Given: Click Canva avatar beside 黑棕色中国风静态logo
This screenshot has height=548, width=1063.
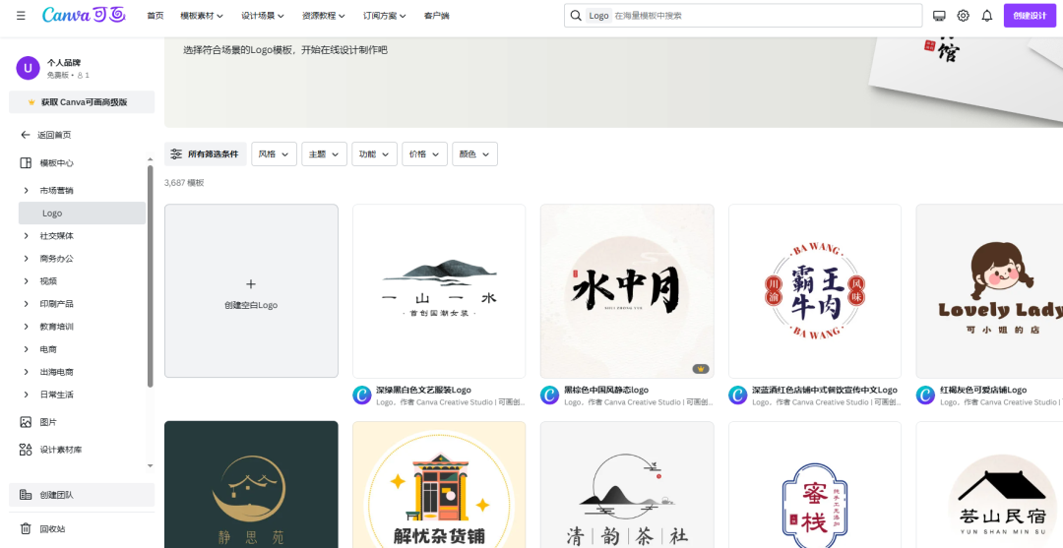Looking at the screenshot, I should pyautogui.click(x=550, y=395).
